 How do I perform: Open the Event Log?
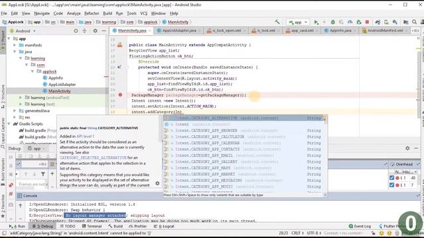[360, 226]
